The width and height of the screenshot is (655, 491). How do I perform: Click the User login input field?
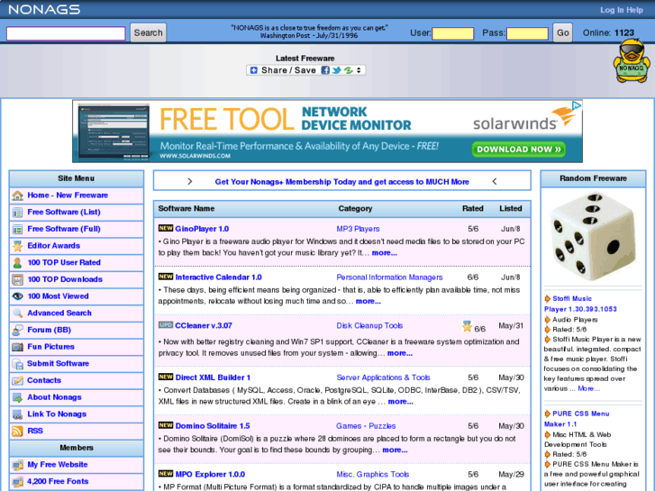(x=453, y=33)
